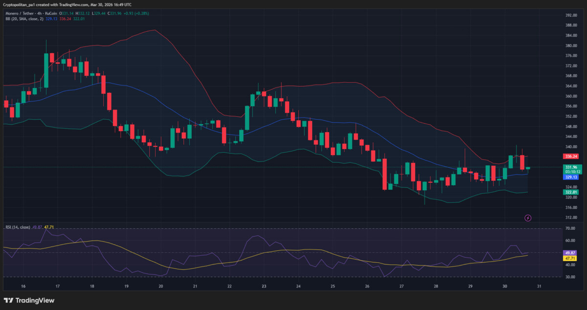Click the date label 30 on time axis
The width and height of the screenshot is (587, 310).
tap(504, 287)
